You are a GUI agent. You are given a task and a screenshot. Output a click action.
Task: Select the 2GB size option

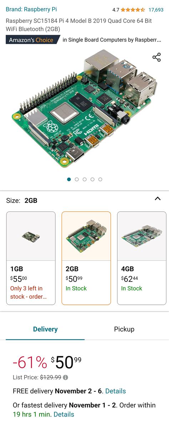coord(86,258)
